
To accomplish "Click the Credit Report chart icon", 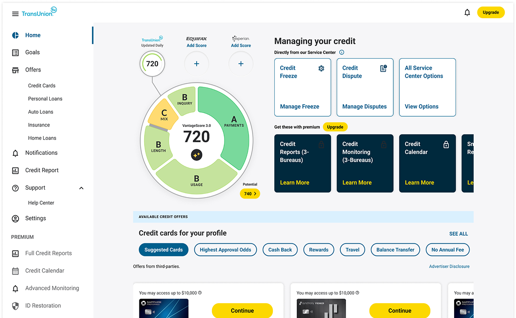I will [15, 171].
